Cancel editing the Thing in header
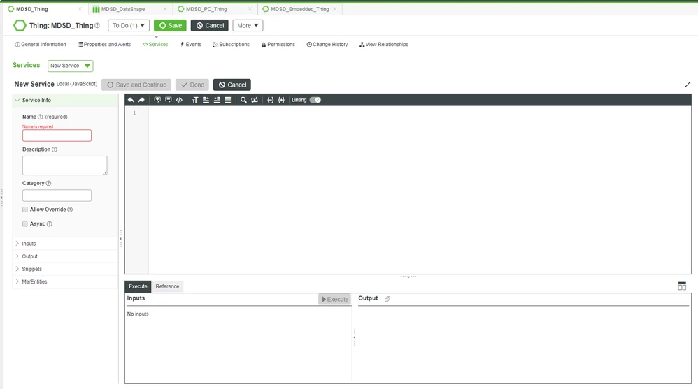The image size is (698, 389). pos(210,25)
